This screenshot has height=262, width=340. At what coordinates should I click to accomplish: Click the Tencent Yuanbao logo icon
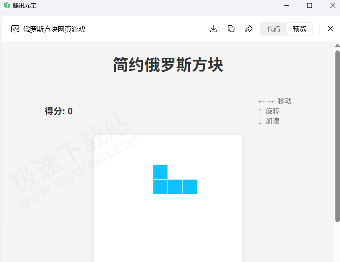[6, 6]
